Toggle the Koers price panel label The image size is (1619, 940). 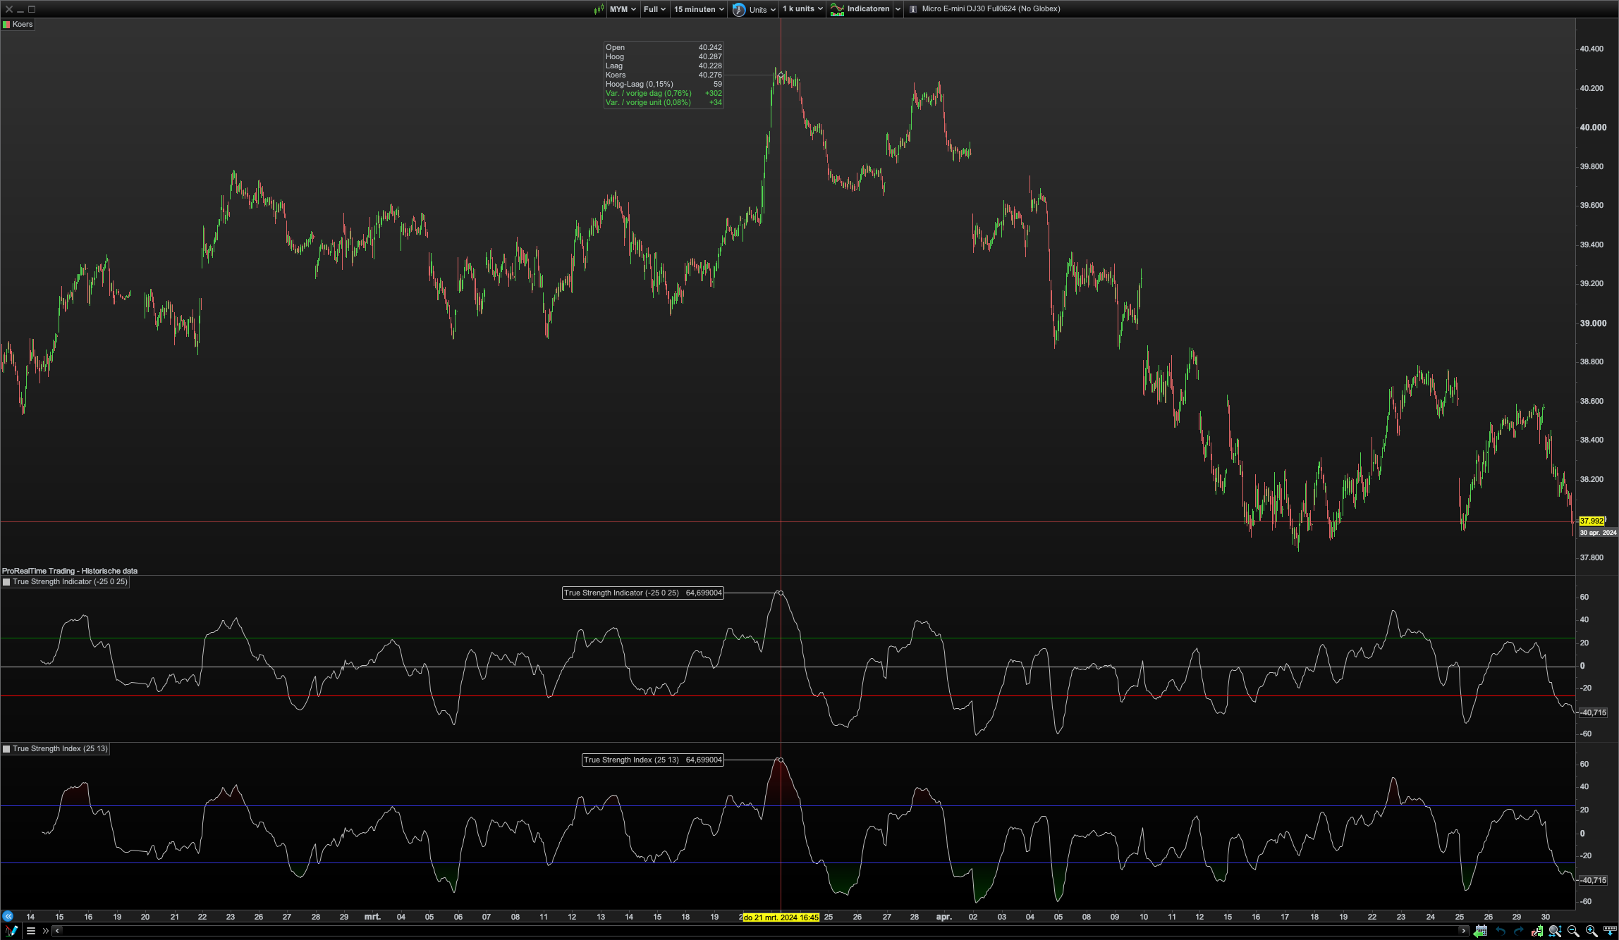tap(18, 24)
